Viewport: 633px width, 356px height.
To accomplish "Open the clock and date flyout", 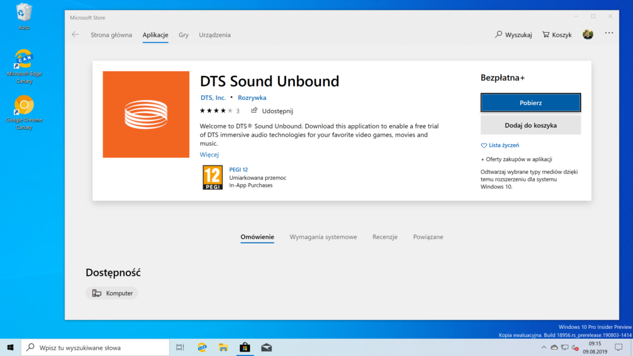I will coord(594,348).
